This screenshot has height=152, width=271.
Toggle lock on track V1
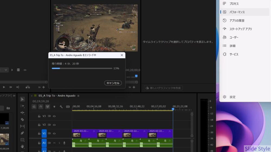(39, 133)
